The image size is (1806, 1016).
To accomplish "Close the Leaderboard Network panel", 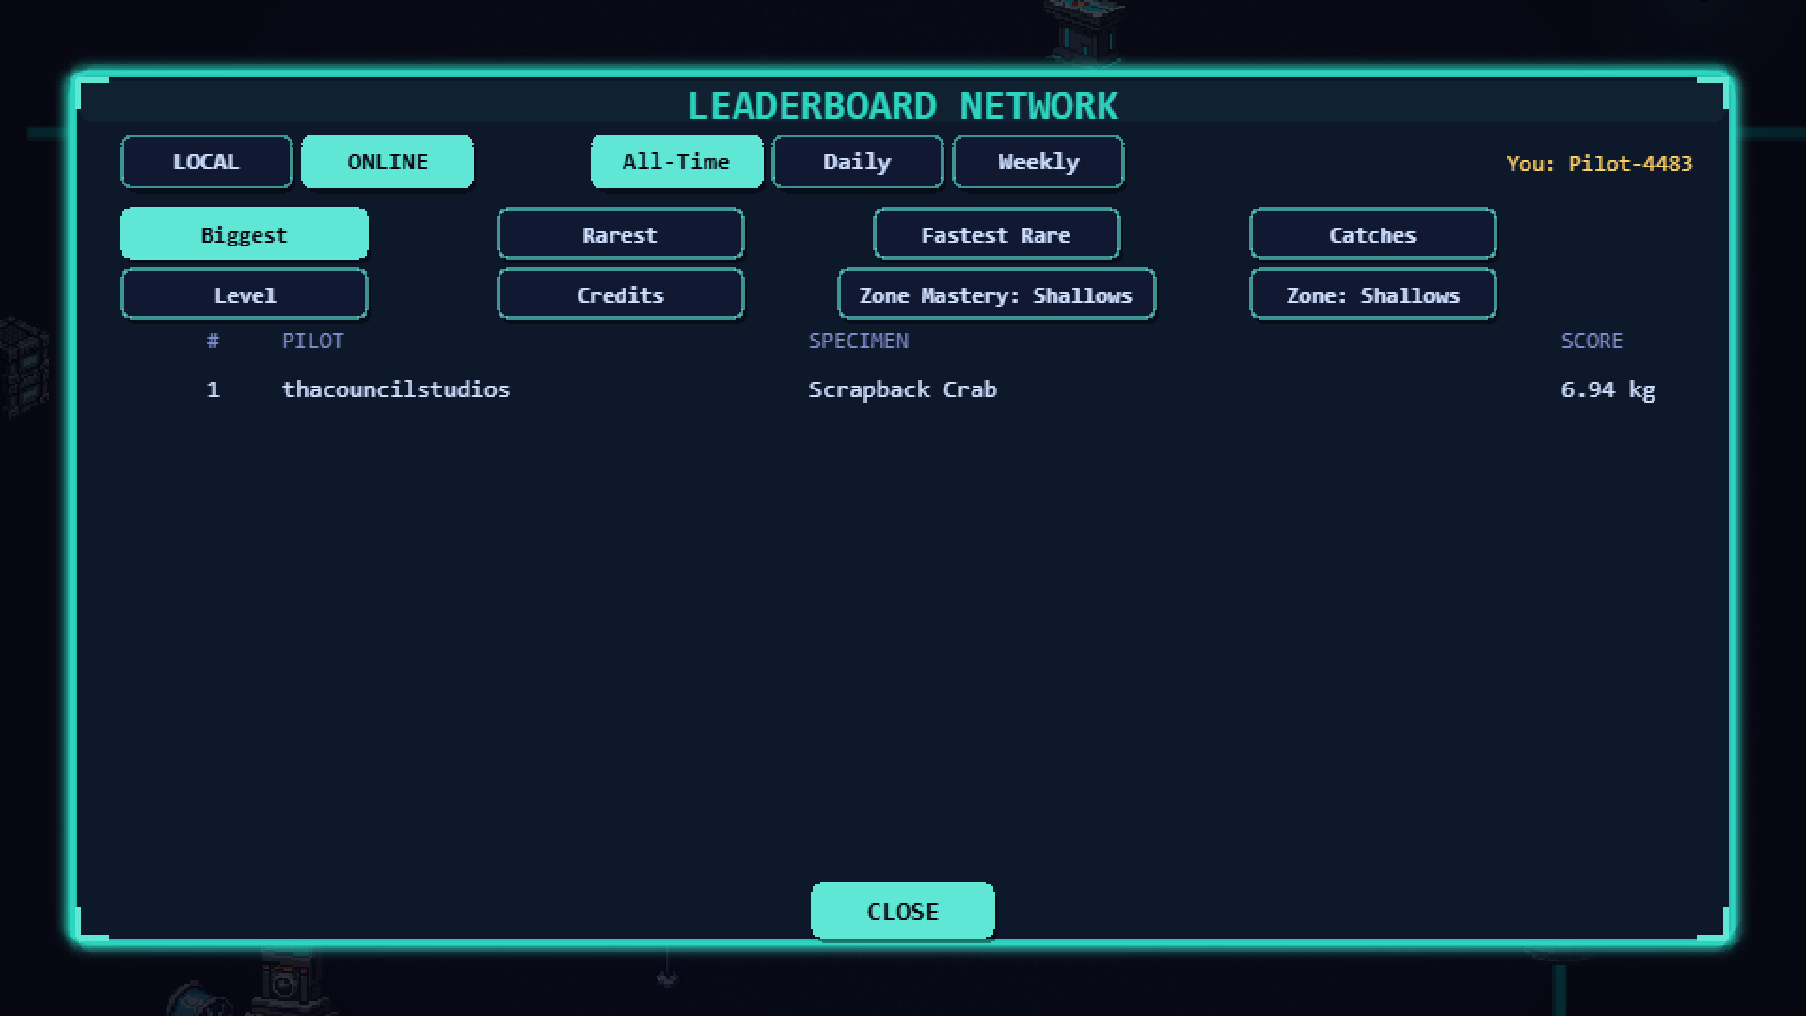I will tap(903, 911).
